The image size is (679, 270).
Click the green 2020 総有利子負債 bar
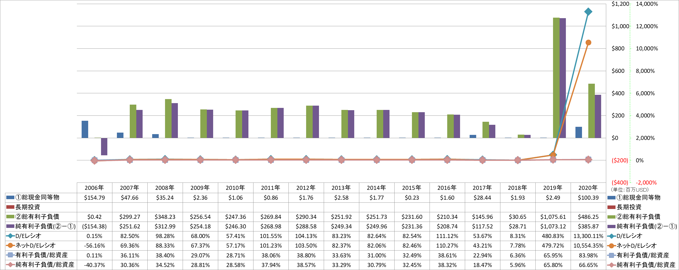[592, 111]
